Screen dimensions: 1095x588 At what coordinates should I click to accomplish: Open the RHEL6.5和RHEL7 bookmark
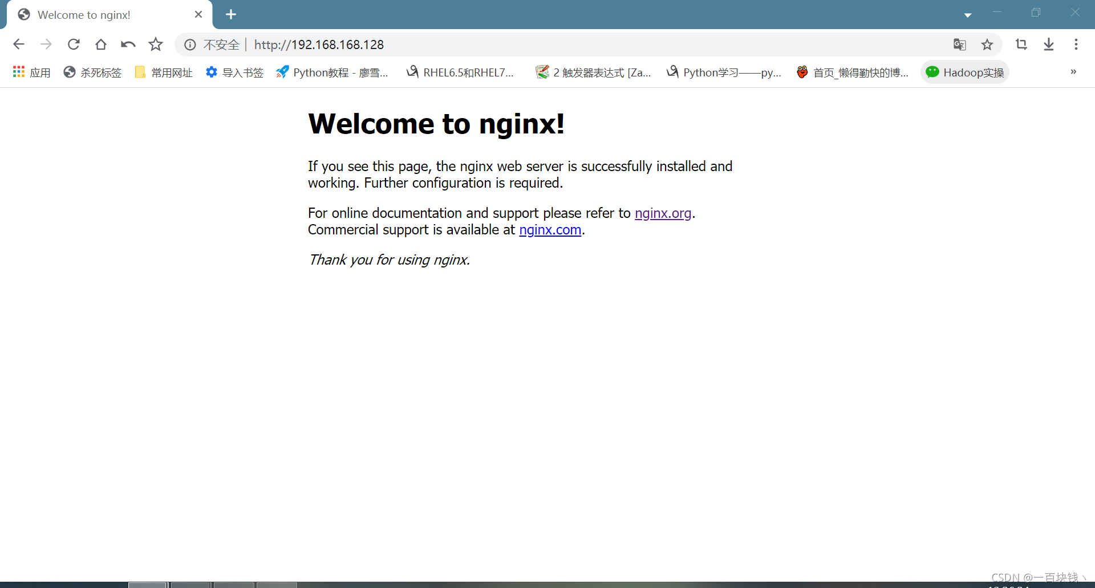[x=460, y=72]
